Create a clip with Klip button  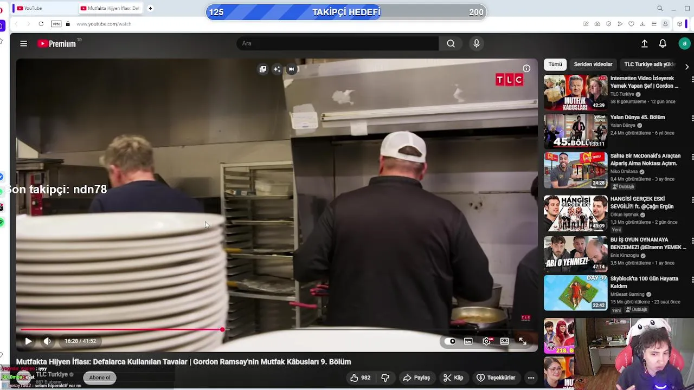coord(453,378)
